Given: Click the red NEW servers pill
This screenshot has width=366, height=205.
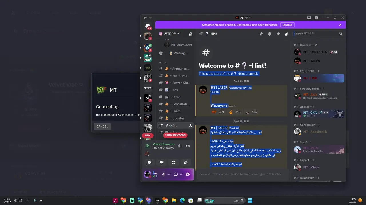Looking at the screenshot, I should (148, 135).
